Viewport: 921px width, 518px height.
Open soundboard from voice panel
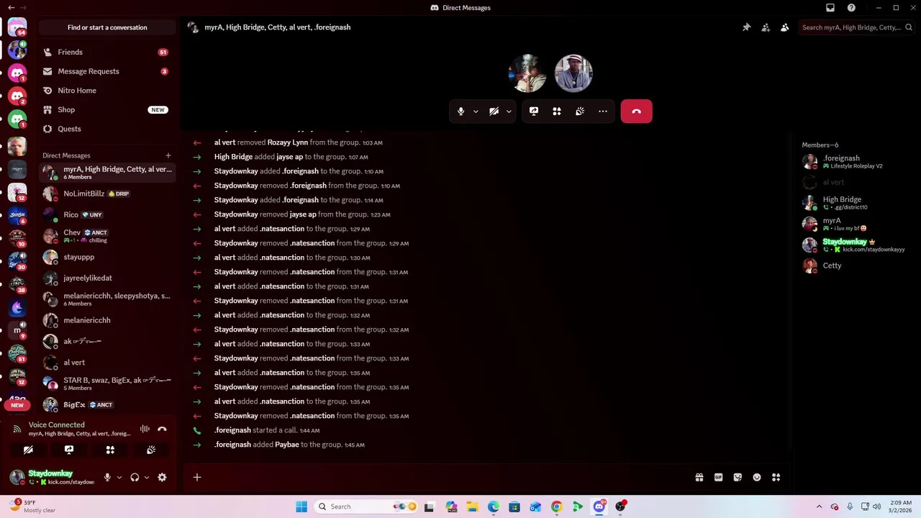pyautogui.click(x=151, y=450)
